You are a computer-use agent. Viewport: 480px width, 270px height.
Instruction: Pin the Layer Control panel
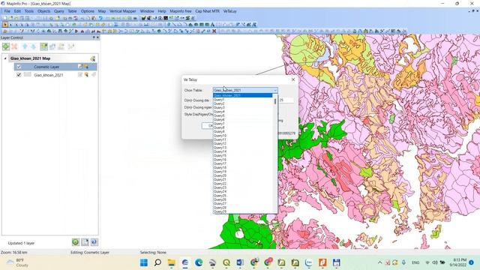click(x=94, y=37)
